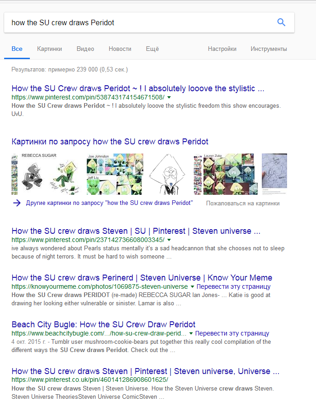Viewport: 316px width, 413px height.
Task: Open 'Beach City Bugle: How the SU Crew Draw Peridot'
Action: click(x=103, y=324)
